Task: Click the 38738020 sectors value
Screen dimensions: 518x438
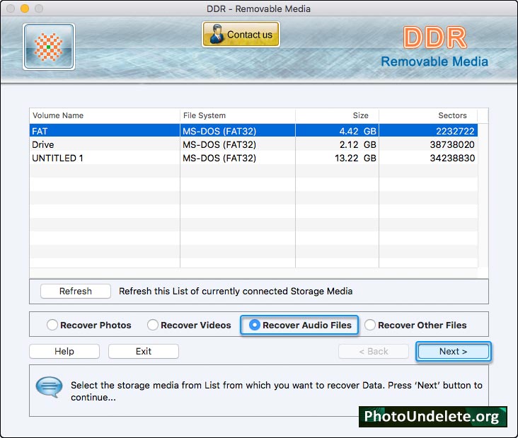Action: point(452,144)
